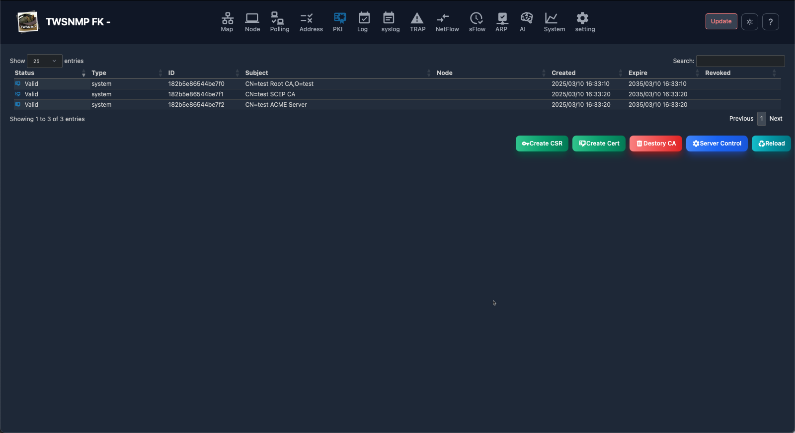Go to Next page

pos(776,119)
